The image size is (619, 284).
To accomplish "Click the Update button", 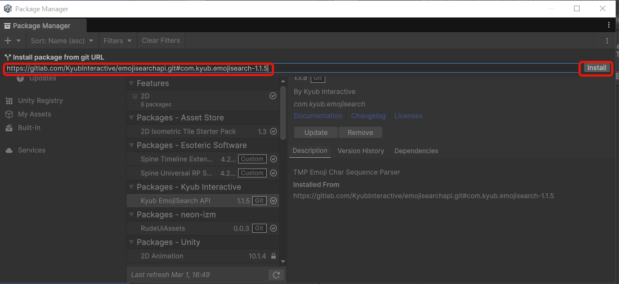I will coord(316,132).
